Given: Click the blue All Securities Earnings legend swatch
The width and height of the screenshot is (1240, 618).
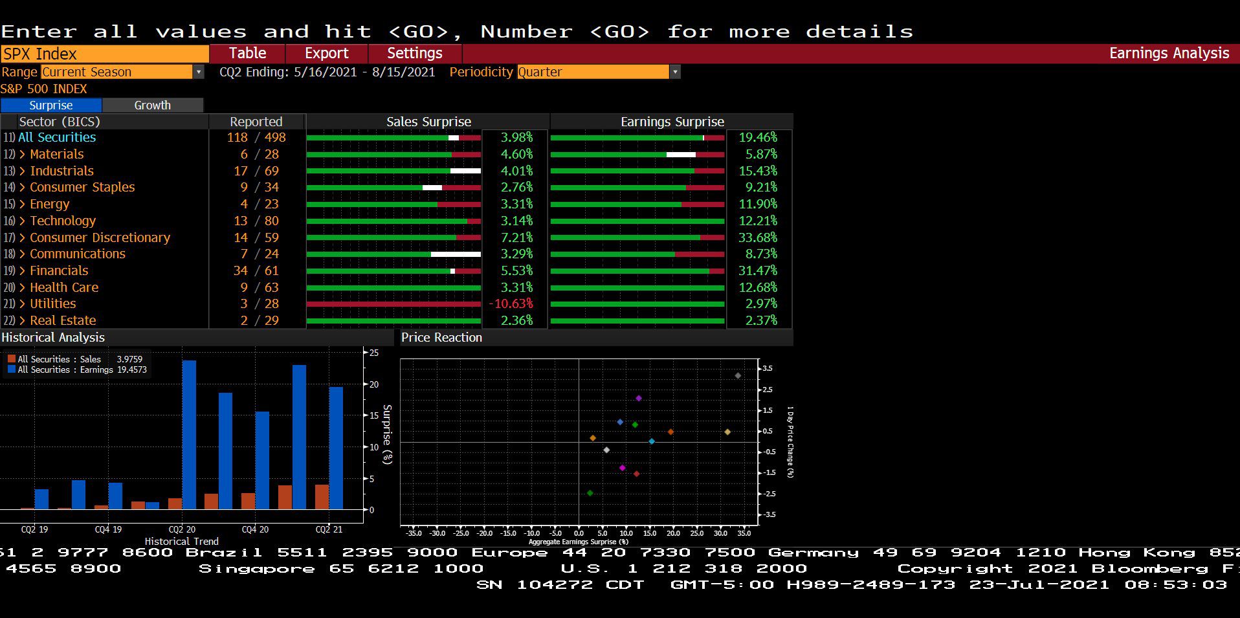Looking at the screenshot, I should pos(12,370).
